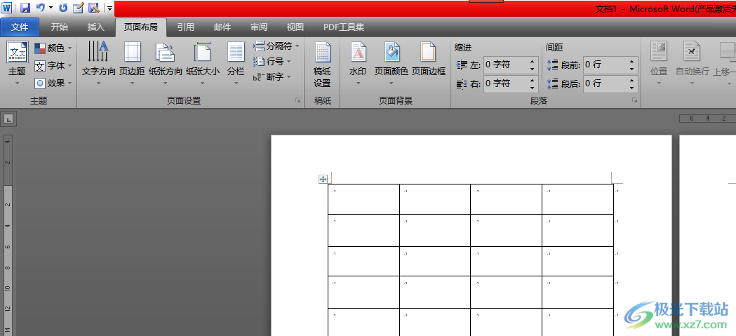Click the edit document icon in quick toolbar
Screen dimensions: 736x336
pos(79,8)
